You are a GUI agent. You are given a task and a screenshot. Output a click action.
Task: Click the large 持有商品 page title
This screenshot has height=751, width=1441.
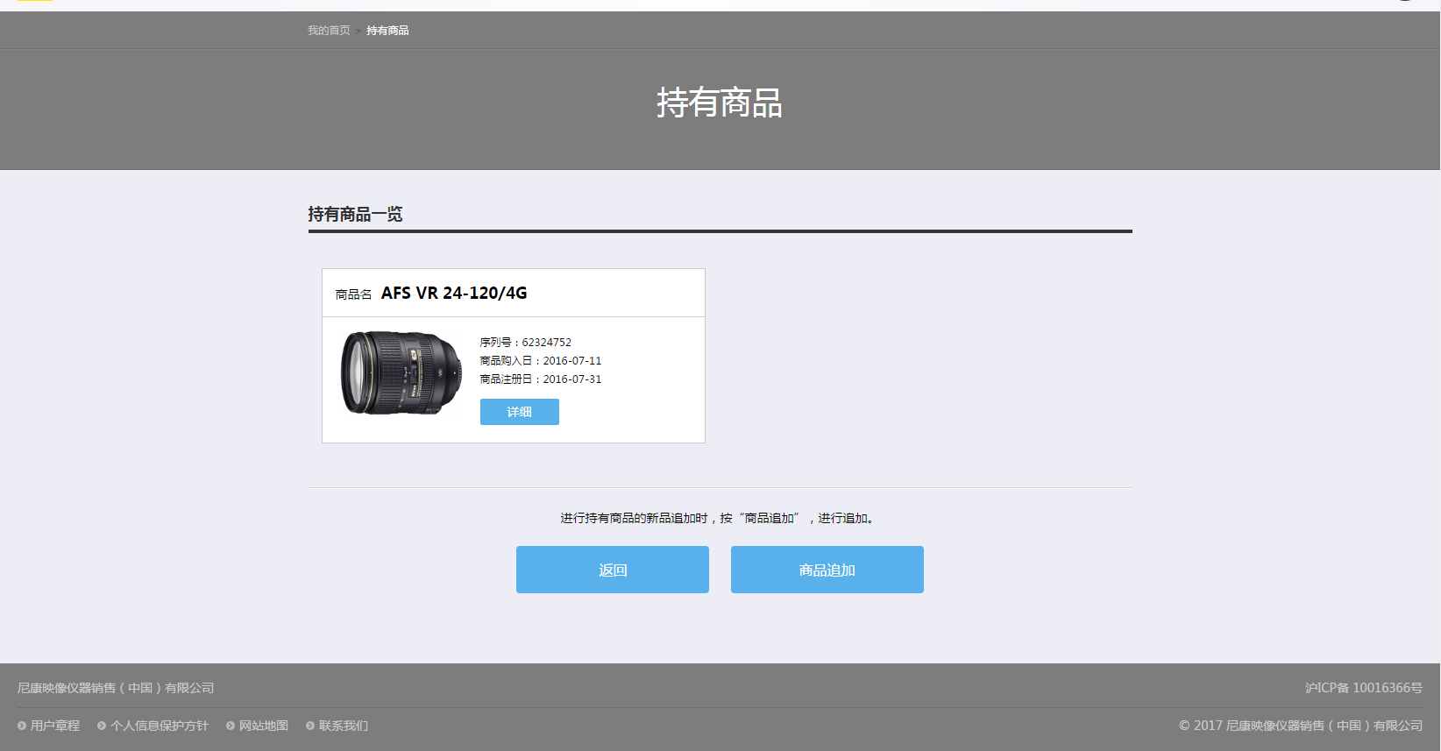(720, 103)
